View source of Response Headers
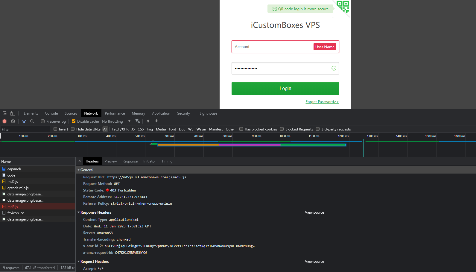Viewport: 476px width, 272px height. coord(314,212)
